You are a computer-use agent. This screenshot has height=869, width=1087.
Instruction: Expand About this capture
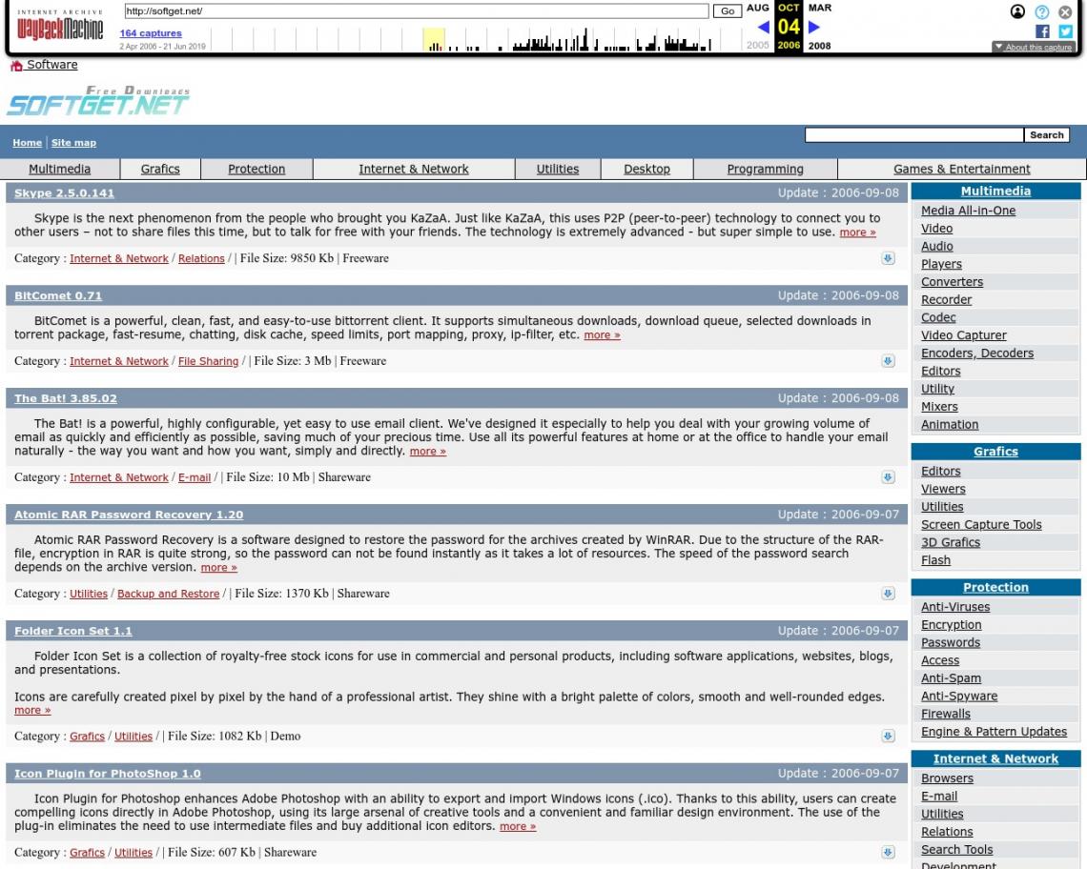point(1033,47)
